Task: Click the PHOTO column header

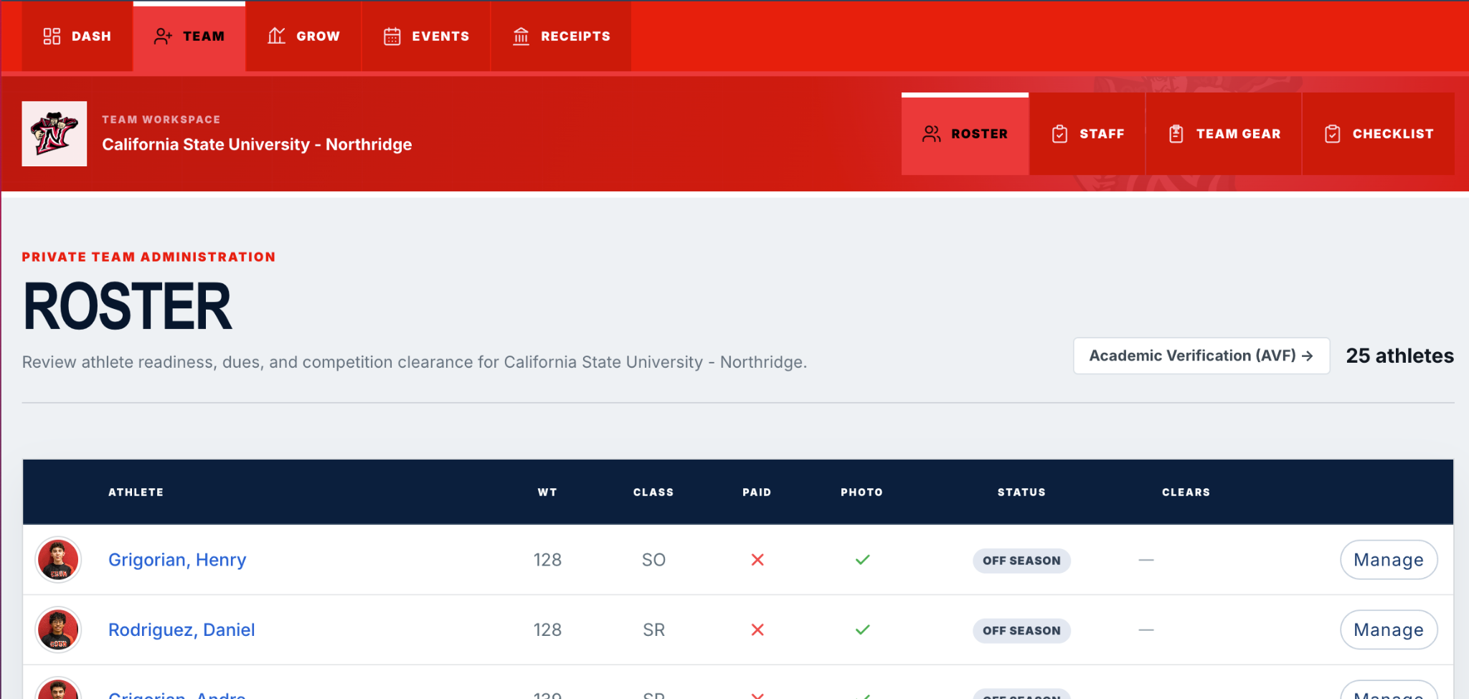Action: pos(861,493)
